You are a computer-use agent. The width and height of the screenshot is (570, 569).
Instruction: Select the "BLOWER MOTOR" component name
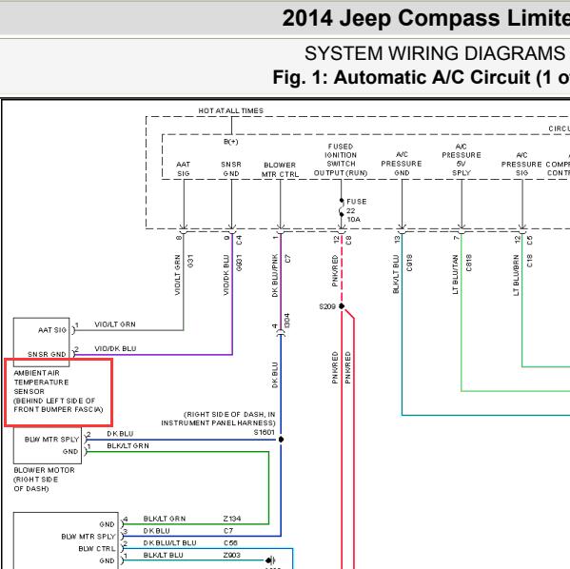(45, 470)
